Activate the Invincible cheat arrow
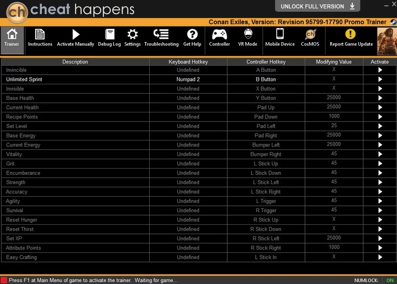This screenshot has height=284, width=397. click(380, 70)
